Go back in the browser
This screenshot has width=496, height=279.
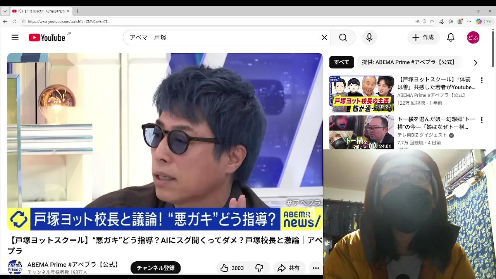[5, 21]
